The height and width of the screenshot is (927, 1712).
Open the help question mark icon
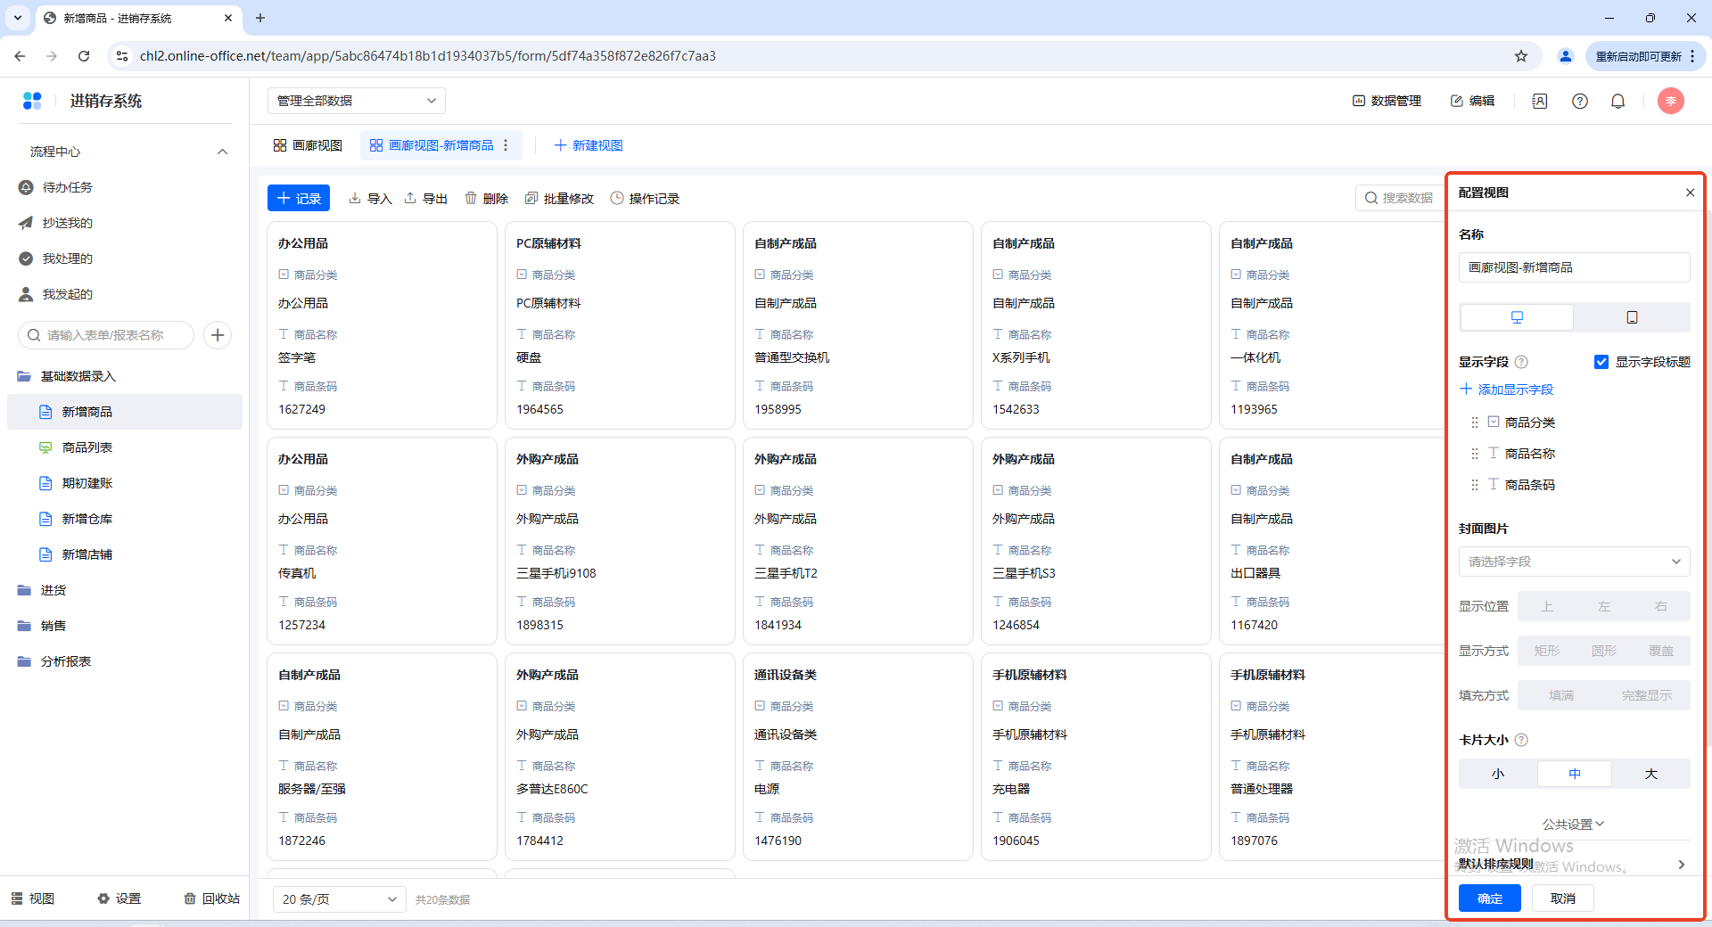click(x=1579, y=102)
